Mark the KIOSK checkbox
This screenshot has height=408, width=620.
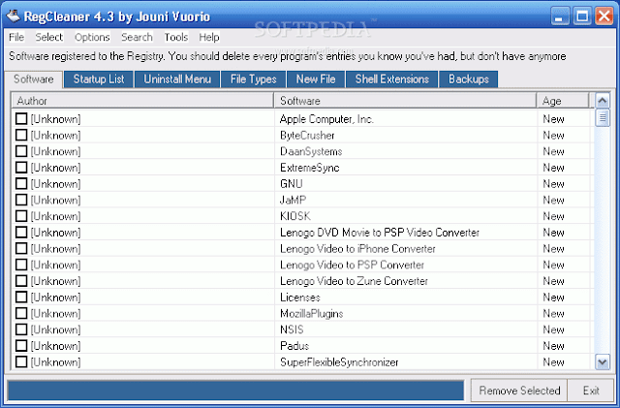pos(21,216)
